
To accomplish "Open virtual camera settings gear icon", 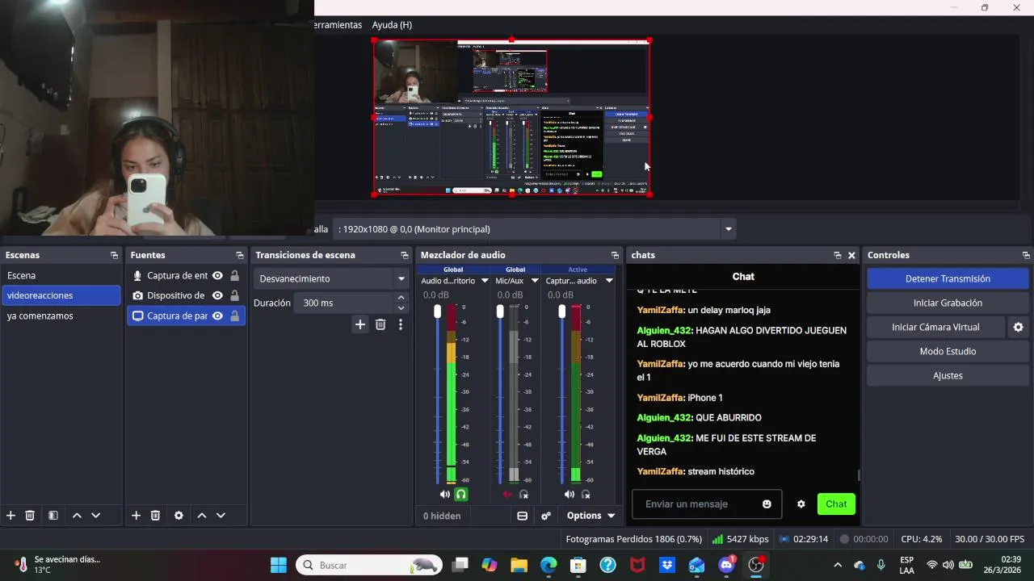I will 1018,327.
